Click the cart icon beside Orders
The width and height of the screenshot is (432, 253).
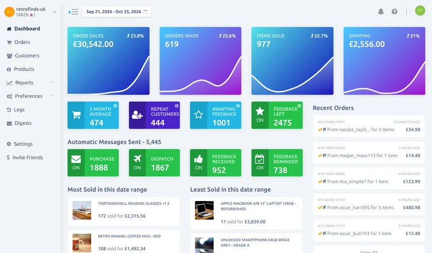(9, 42)
